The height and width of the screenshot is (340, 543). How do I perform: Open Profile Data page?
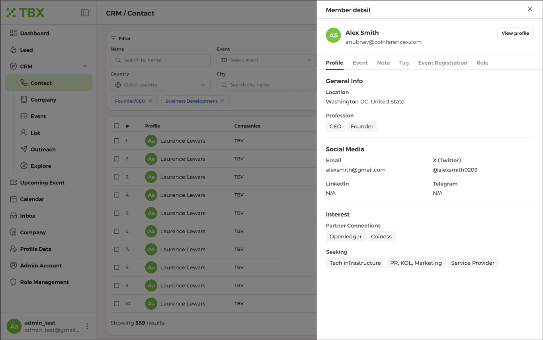[x=35, y=249]
